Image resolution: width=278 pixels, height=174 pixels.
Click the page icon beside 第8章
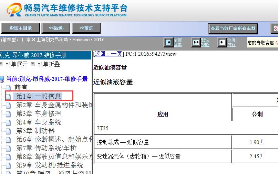[8, 157]
